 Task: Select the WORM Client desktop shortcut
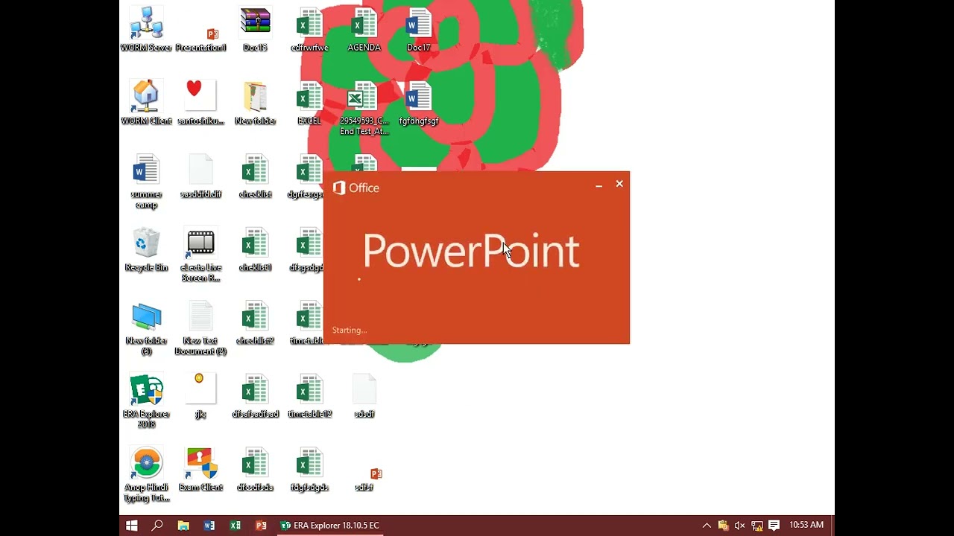pos(146,103)
